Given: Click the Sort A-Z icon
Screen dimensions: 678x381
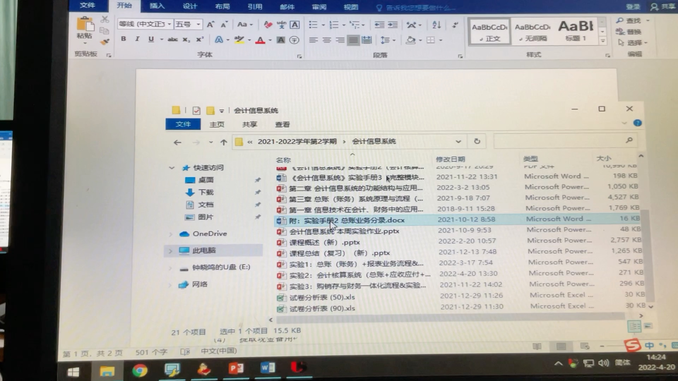Looking at the screenshot, I should coord(436,25).
